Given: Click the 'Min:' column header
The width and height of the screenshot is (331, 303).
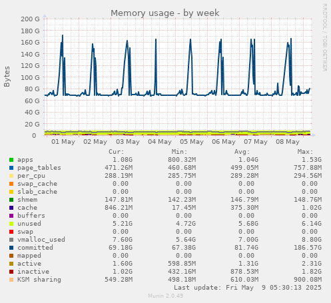Looking at the screenshot, I should tap(179, 152).
